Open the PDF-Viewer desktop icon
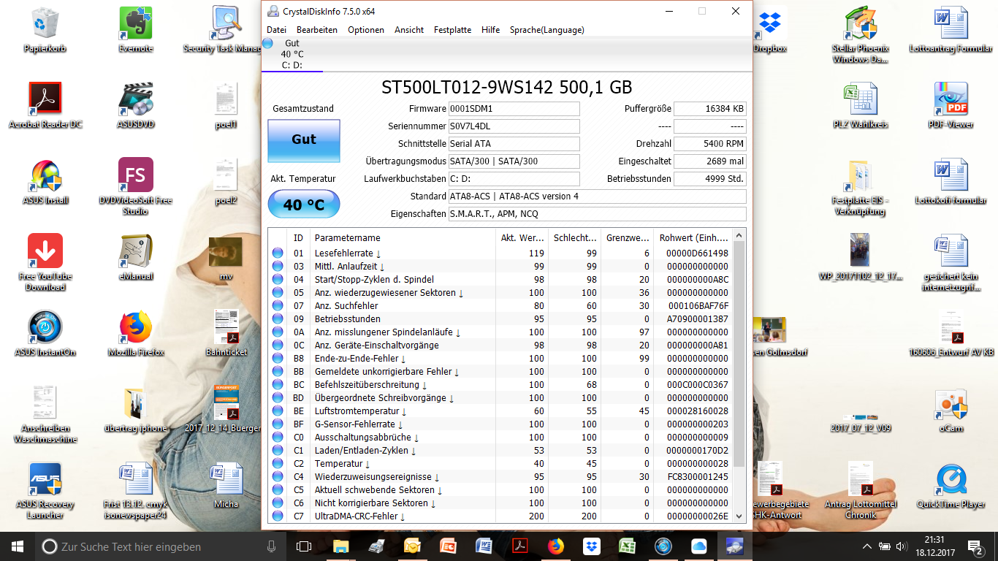The height and width of the screenshot is (561, 998). tap(951, 105)
